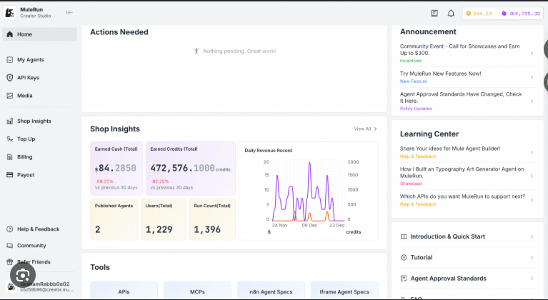Click 'Nothing pending. Great work!' text
This screenshot has height=300, width=548.
pos(239,51)
